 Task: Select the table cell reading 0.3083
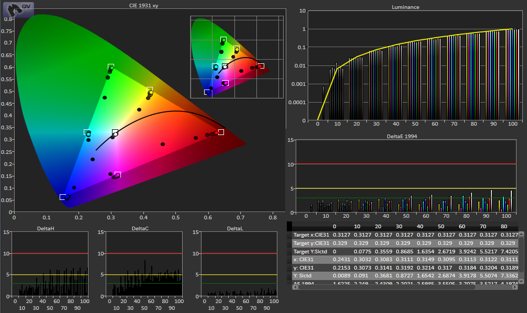point(384,260)
